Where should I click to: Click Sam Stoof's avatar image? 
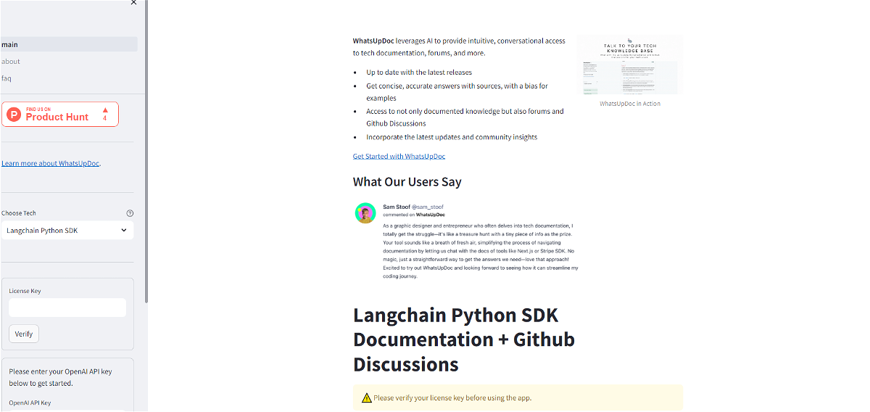(x=365, y=213)
